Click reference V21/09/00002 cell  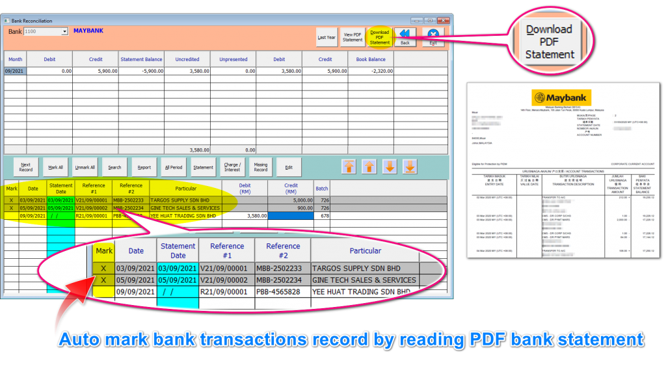point(94,208)
